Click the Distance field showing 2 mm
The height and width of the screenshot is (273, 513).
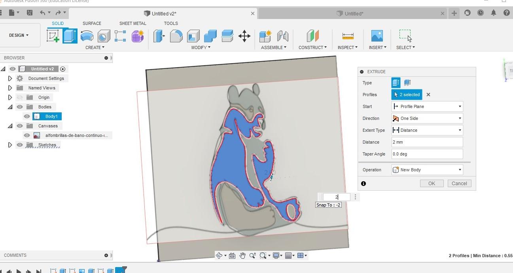pos(427,142)
